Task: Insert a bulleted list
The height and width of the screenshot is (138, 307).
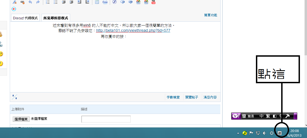Action: click(x=56, y=2)
